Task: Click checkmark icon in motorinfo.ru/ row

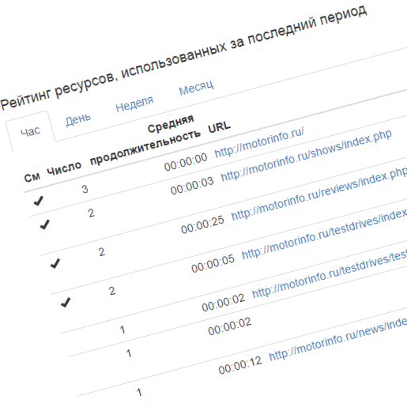Action: [x=39, y=201]
